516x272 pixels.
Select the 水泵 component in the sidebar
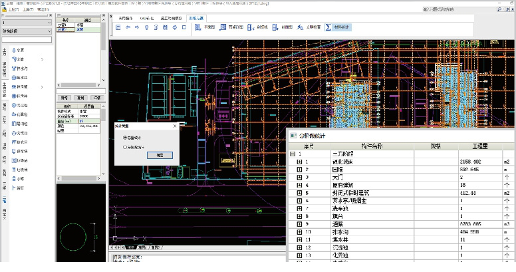18,50
